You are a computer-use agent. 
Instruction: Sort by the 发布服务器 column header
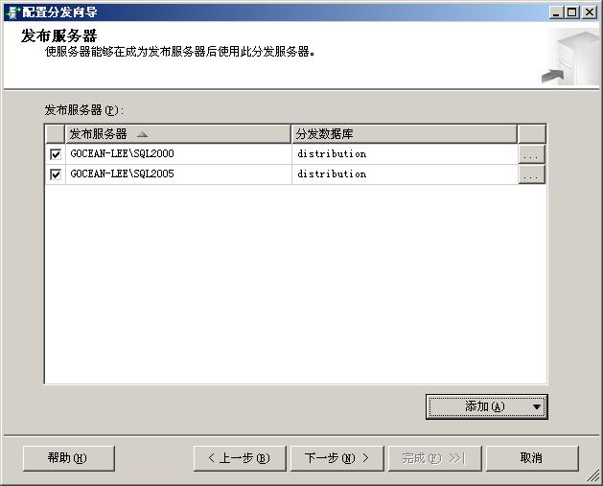[x=178, y=134]
